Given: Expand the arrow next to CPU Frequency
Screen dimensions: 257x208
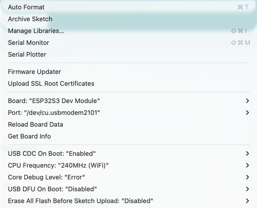Looking at the screenshot, I should click(x=247, y=165).
